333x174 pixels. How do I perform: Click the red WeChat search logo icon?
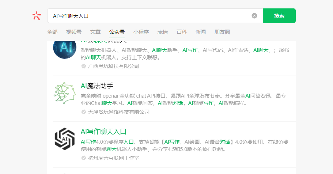37,16
